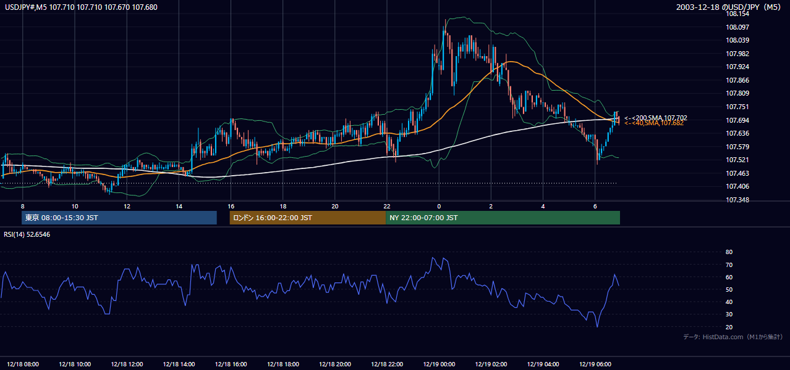This screenshot has height=370, width=790.
Task: Select the 東京 08:00-15:30 JST session bar
Action: point(119,218)
